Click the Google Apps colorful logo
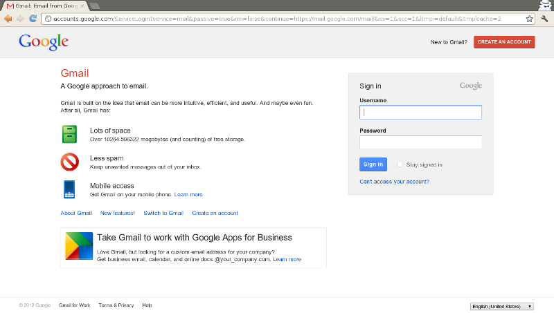The width and height of the screenshot is (554, 313). point(79,246)
